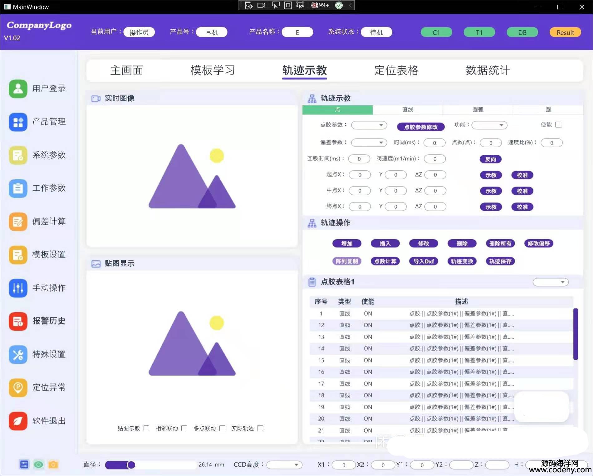Click the 软件退出 software exit icon
Screen dimensions: 593x476
point(18,421)
